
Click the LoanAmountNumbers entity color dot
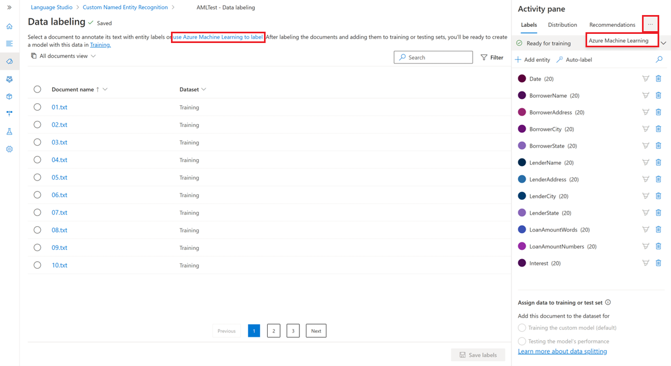(x=522, y=246)
